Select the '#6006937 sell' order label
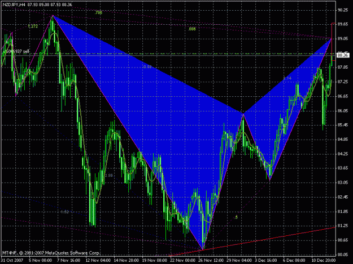The image size is (353, 264). [15, 52]
